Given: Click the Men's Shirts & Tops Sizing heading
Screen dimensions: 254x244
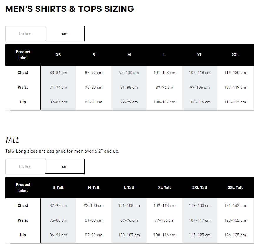Looking at the screenshot, I should pos(70,9).
